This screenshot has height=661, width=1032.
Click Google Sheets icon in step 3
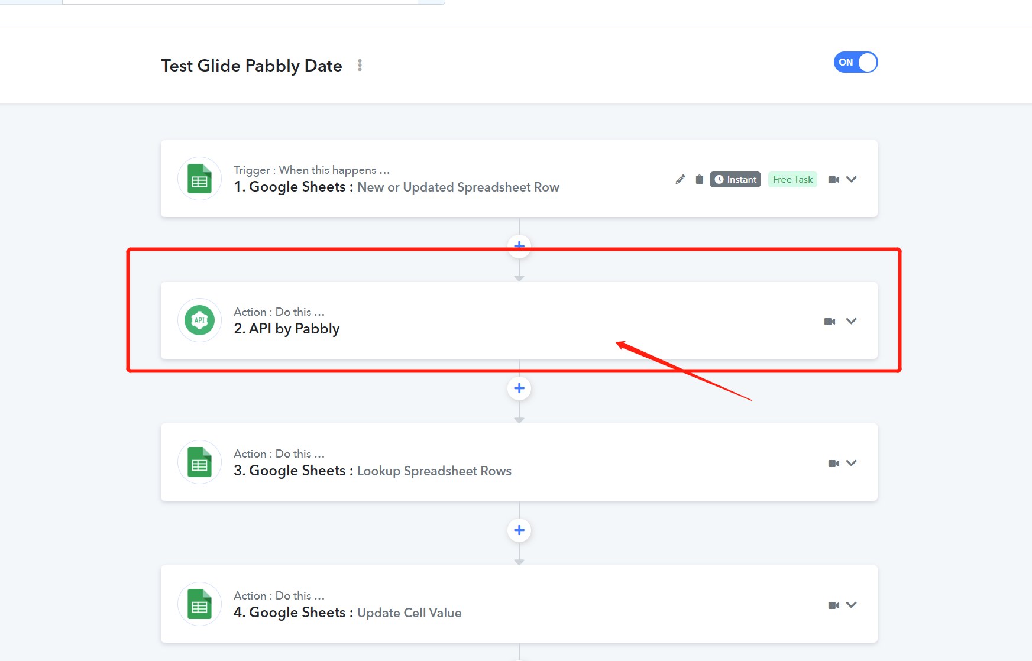(200, 462)
